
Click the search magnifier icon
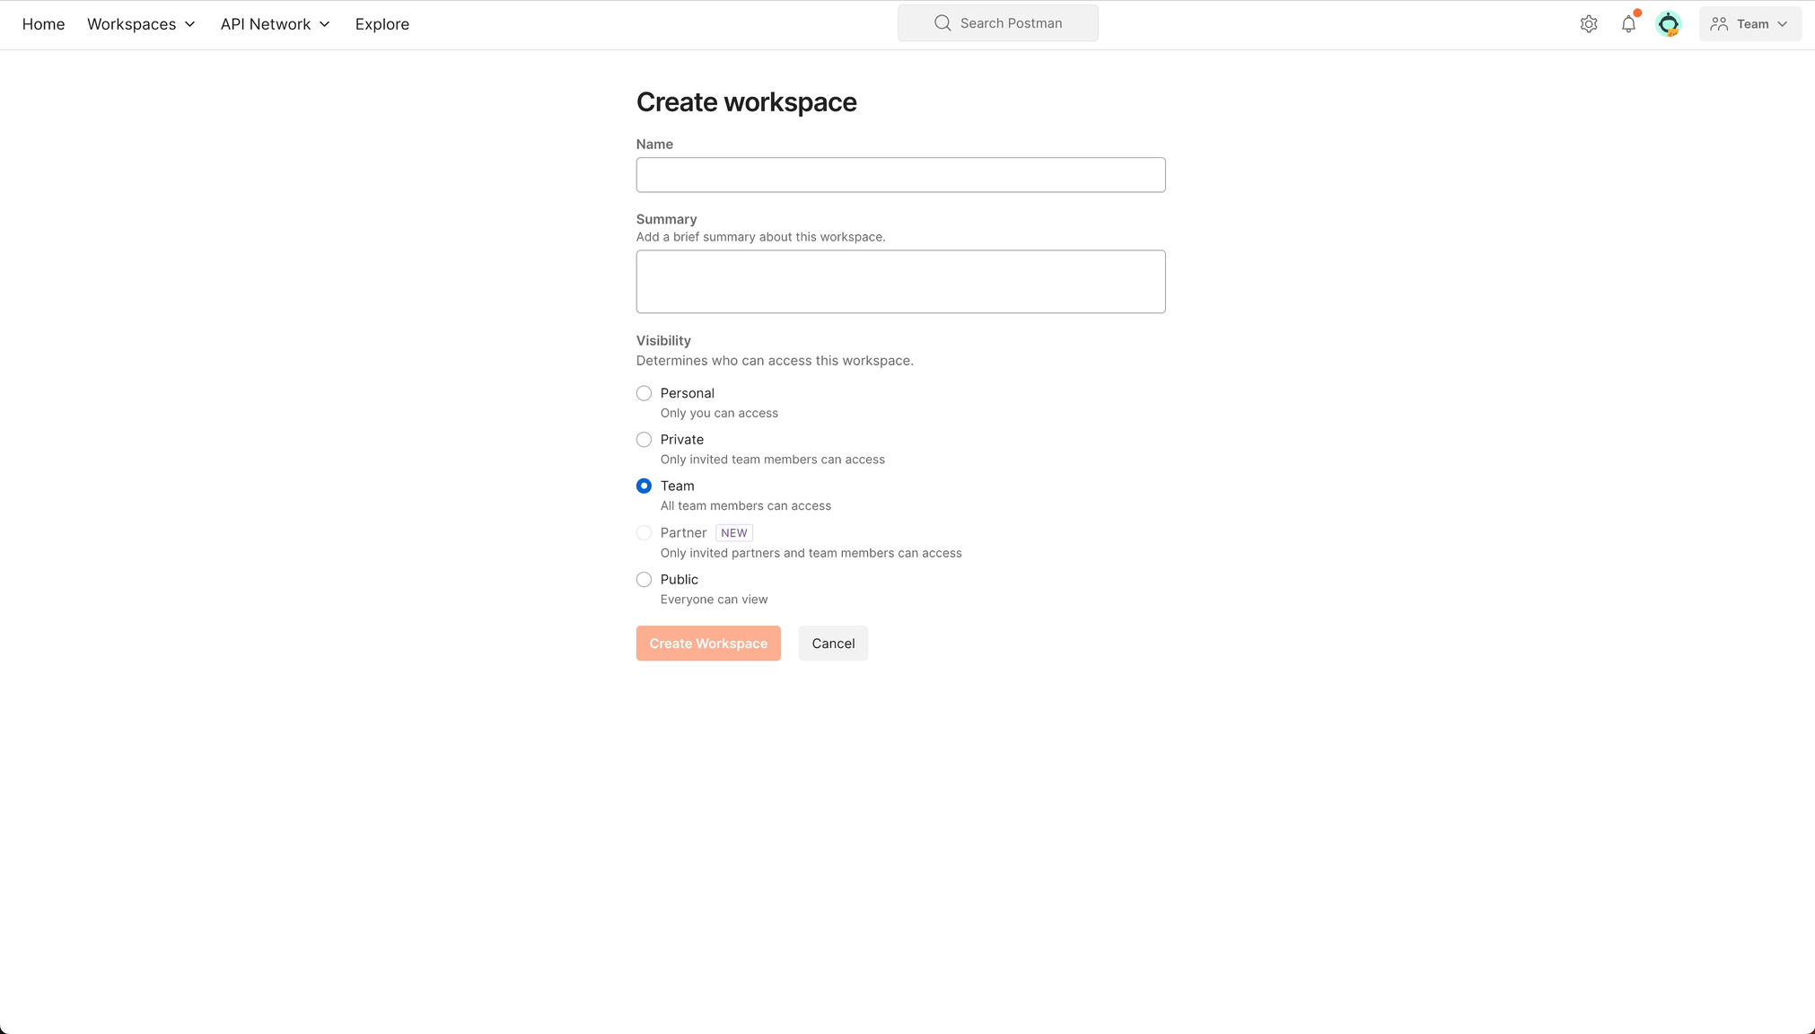[x=942, y=22]
